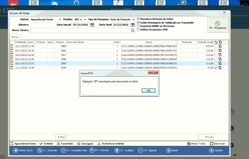Viewport: 249px width, 159px height.
Task: Uncheck the Marcar Todos checkbox
Action: pyautogui.click(x=189, y=144)
